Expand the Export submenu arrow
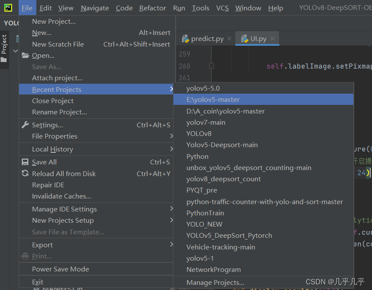The image size is (372, 290). coord(171,244)
